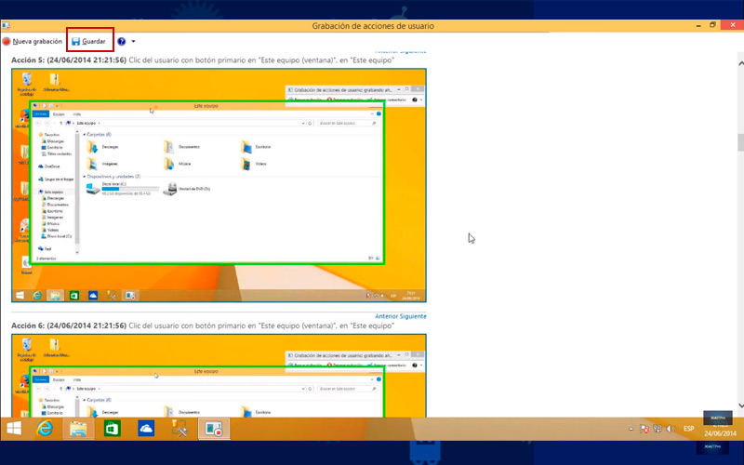Launch Internet Explorer from the taskbar

click(45, 429)
